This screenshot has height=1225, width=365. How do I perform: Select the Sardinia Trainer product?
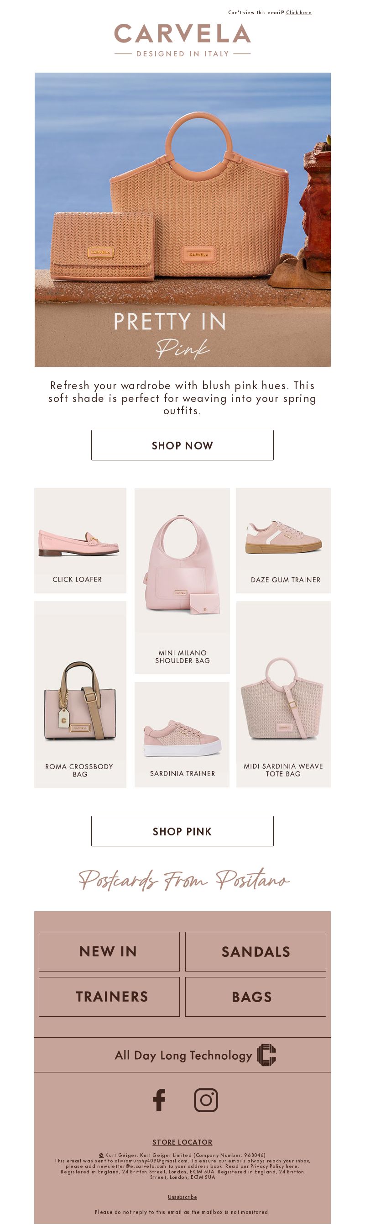point(182,735)
